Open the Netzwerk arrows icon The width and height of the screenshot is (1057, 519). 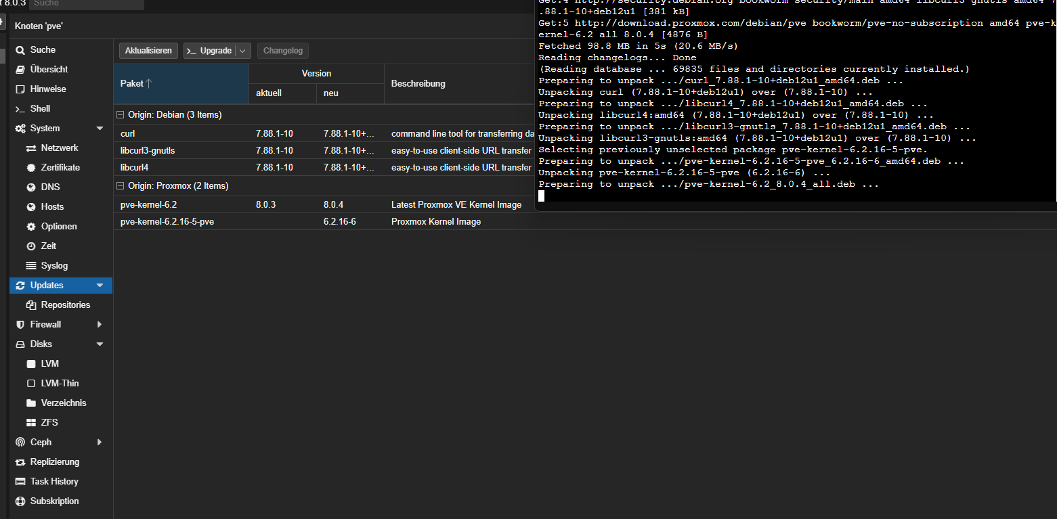[31, 148]
